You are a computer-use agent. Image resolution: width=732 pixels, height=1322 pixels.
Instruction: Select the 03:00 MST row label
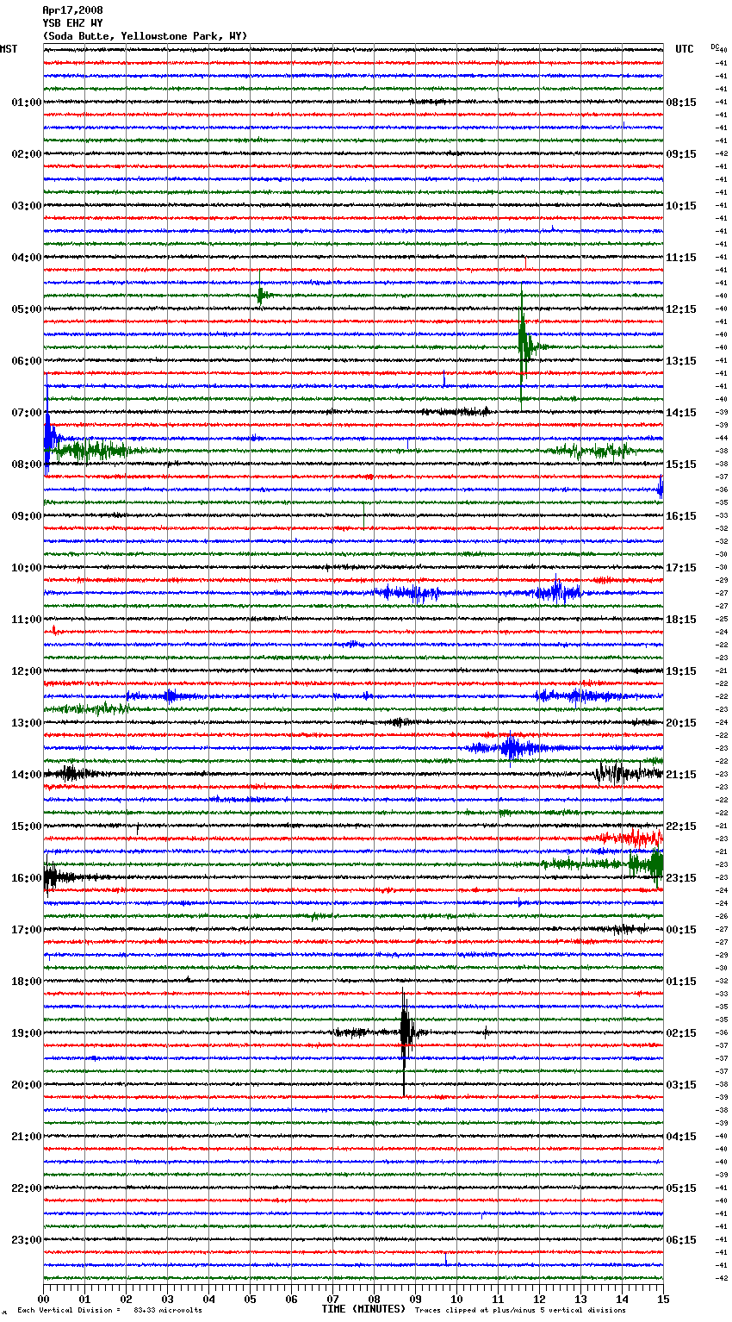(x=27, y=206)
